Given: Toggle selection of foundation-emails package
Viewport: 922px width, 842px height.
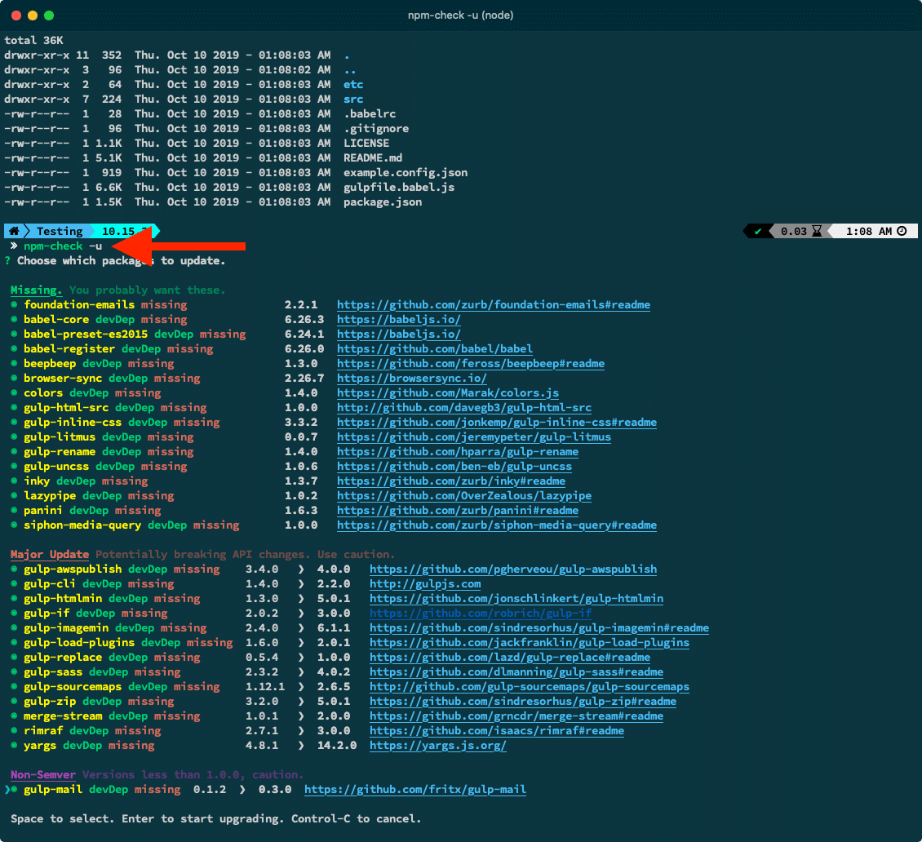Looking at the screenshot, I should tap(14, 304).
